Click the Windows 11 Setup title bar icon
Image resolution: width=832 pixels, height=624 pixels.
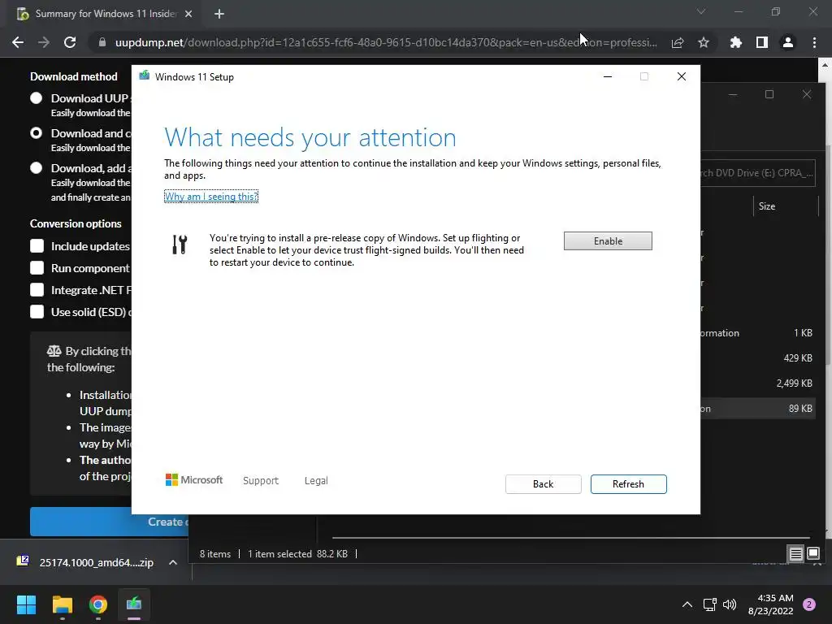point(144,76)
